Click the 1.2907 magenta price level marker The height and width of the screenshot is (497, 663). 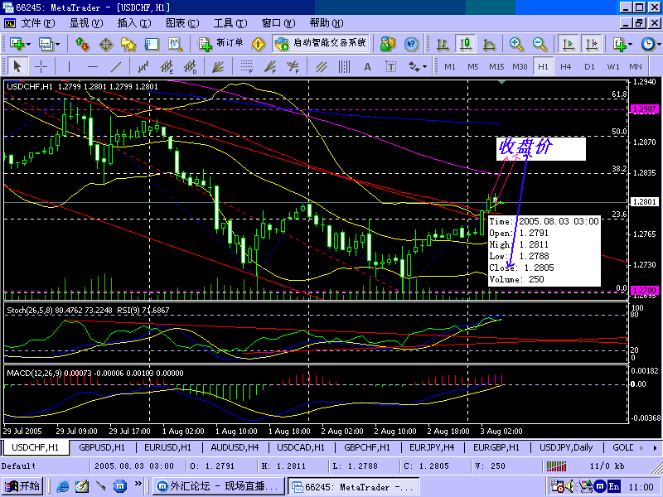click(x=643, y=109)
